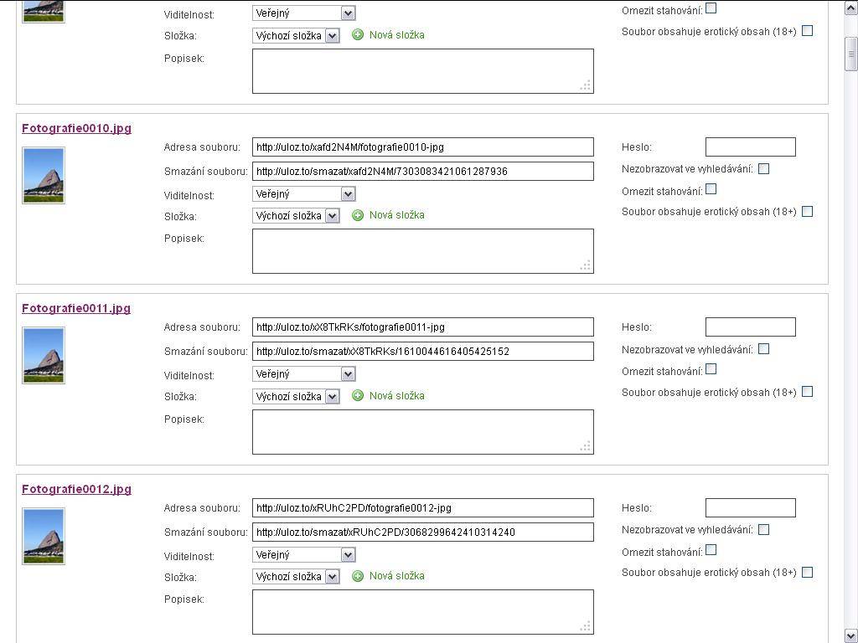
Task: Click resize grip of Fotografie0012.jpg Popisek box
Action: pos(586,626)
